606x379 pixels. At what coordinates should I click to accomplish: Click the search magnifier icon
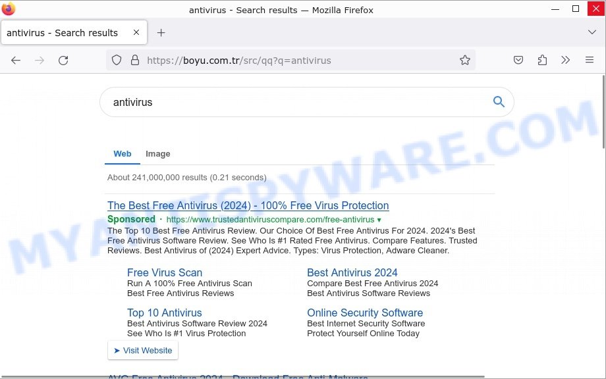click(x=499, y=102)
